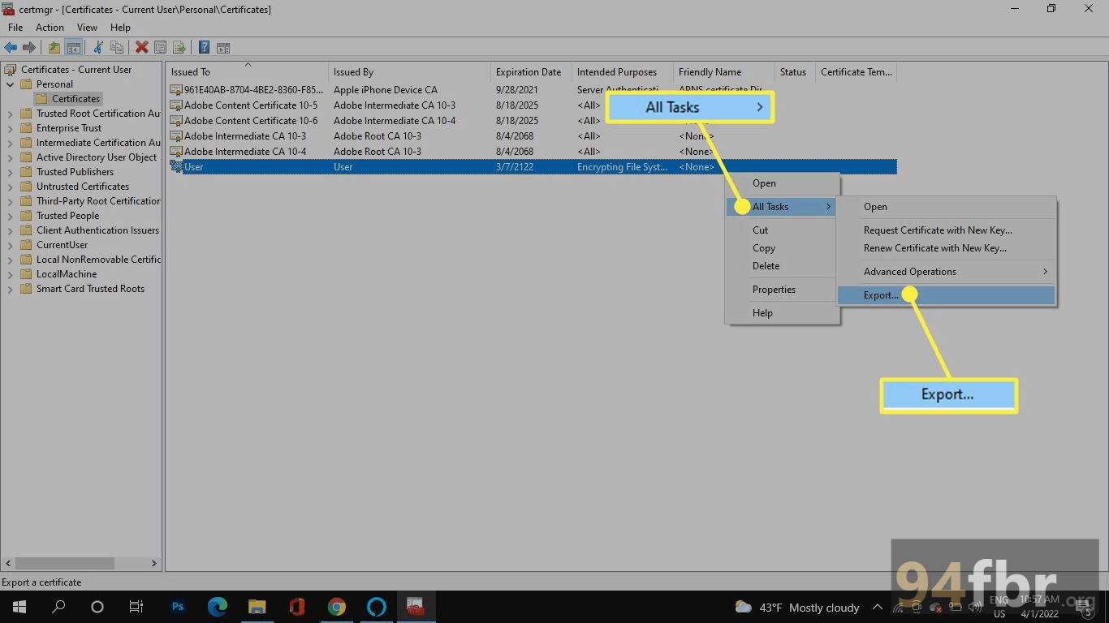Launch Photoshop from the taskbar
The width and height of the screenshot is (1109, 623).
(178, 607)
